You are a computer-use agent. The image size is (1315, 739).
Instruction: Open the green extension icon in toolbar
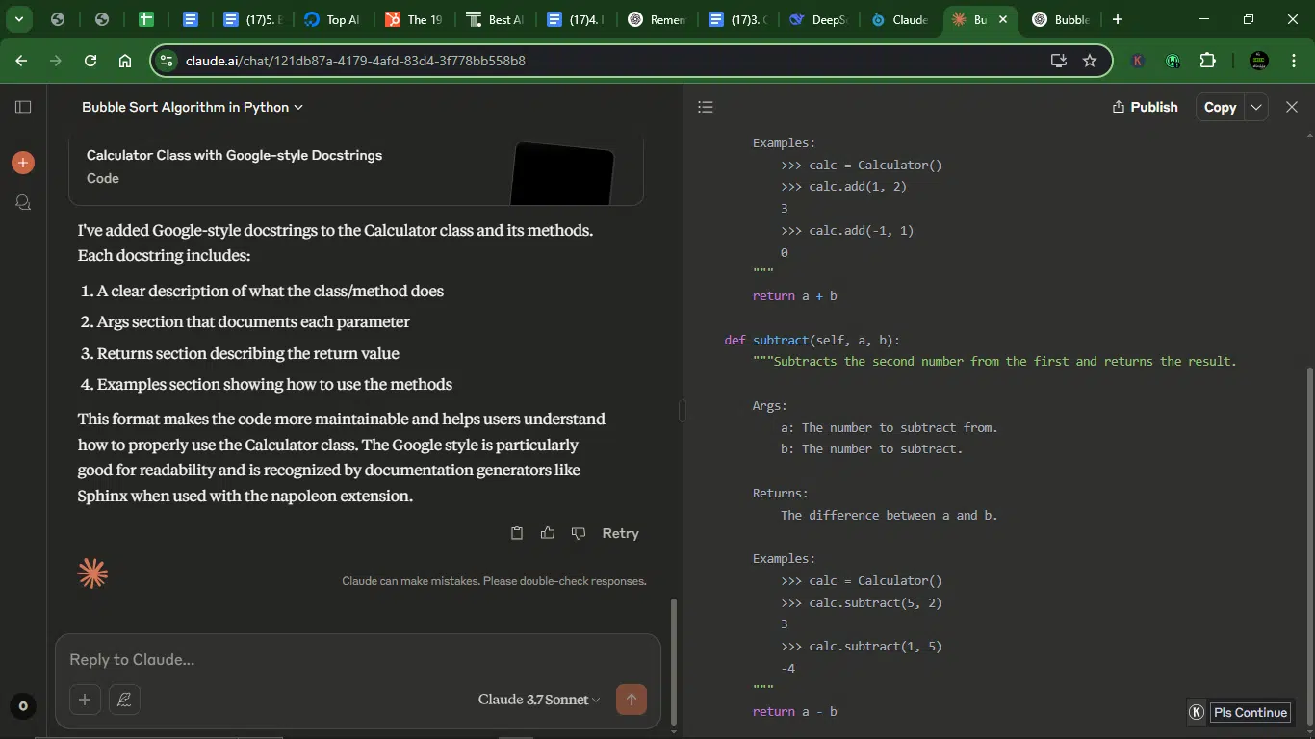click(1173, 61)
